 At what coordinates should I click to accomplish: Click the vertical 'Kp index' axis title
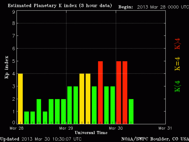click(6, 67)
